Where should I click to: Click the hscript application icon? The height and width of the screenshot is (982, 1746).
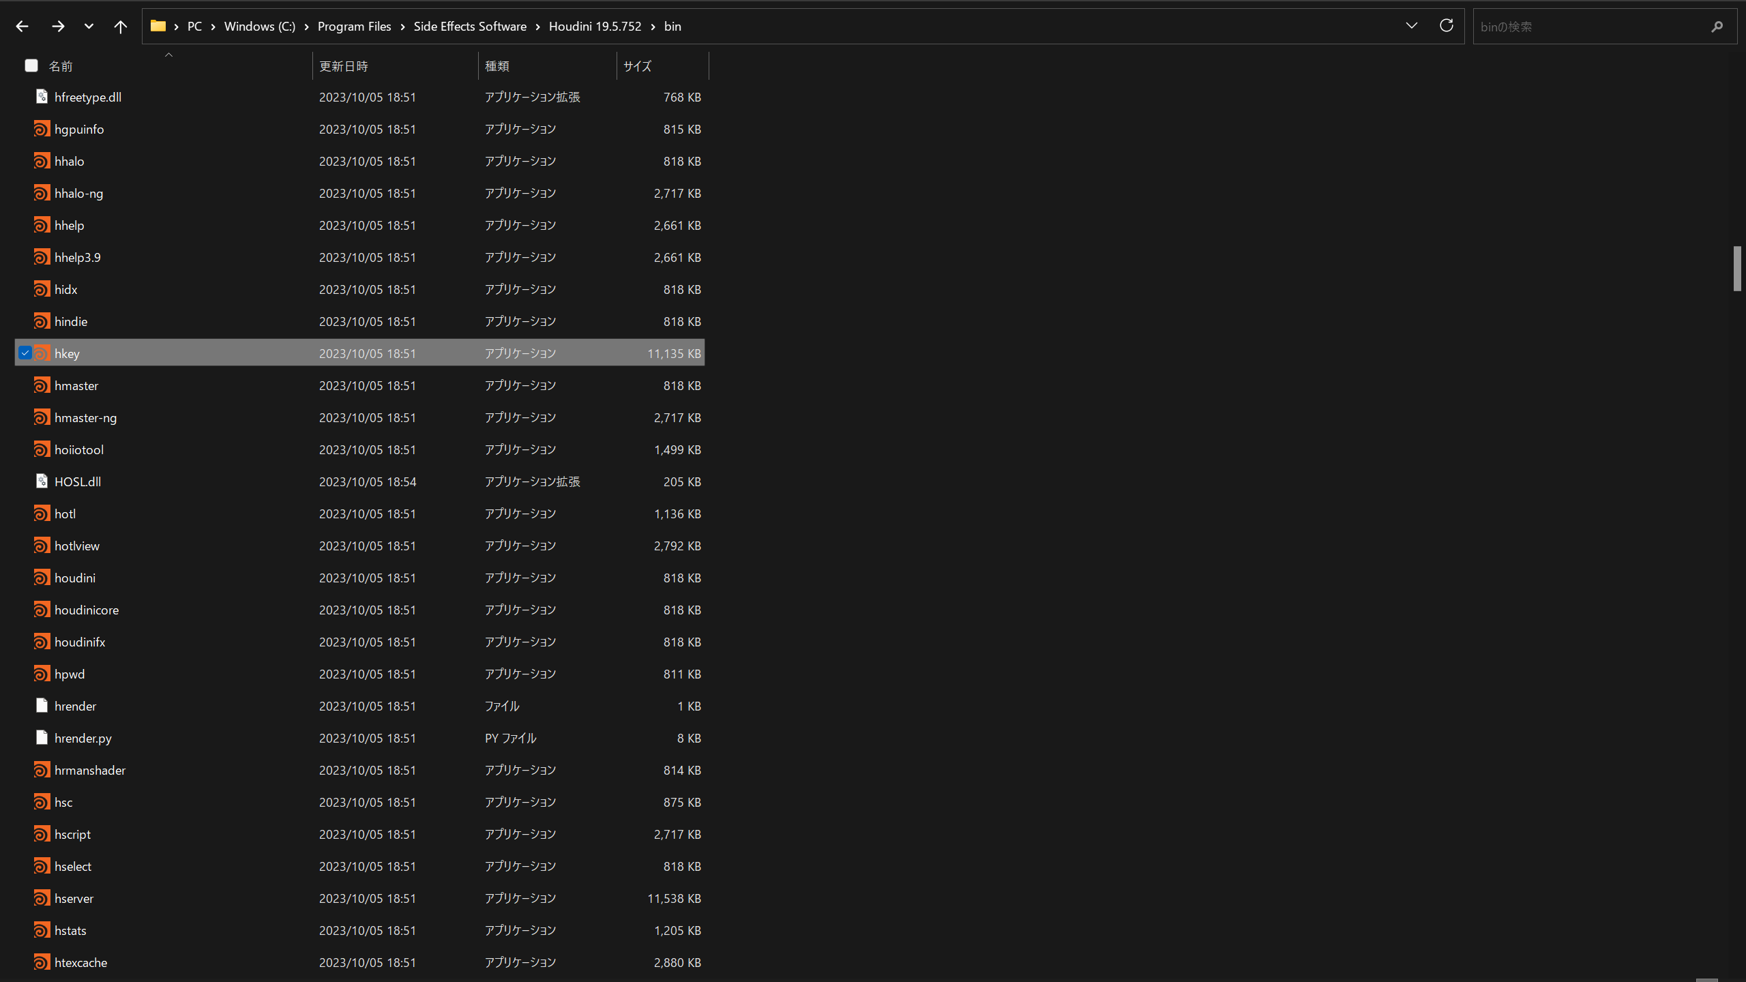tap(42, 834)
